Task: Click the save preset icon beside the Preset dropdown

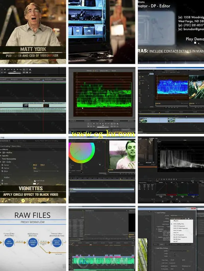Action: (x=186, y=218)
